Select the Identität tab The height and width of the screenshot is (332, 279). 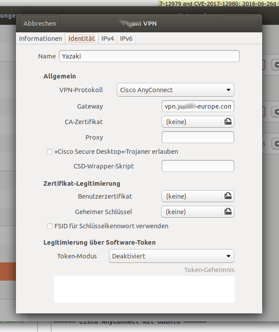(x=81, y=39)
